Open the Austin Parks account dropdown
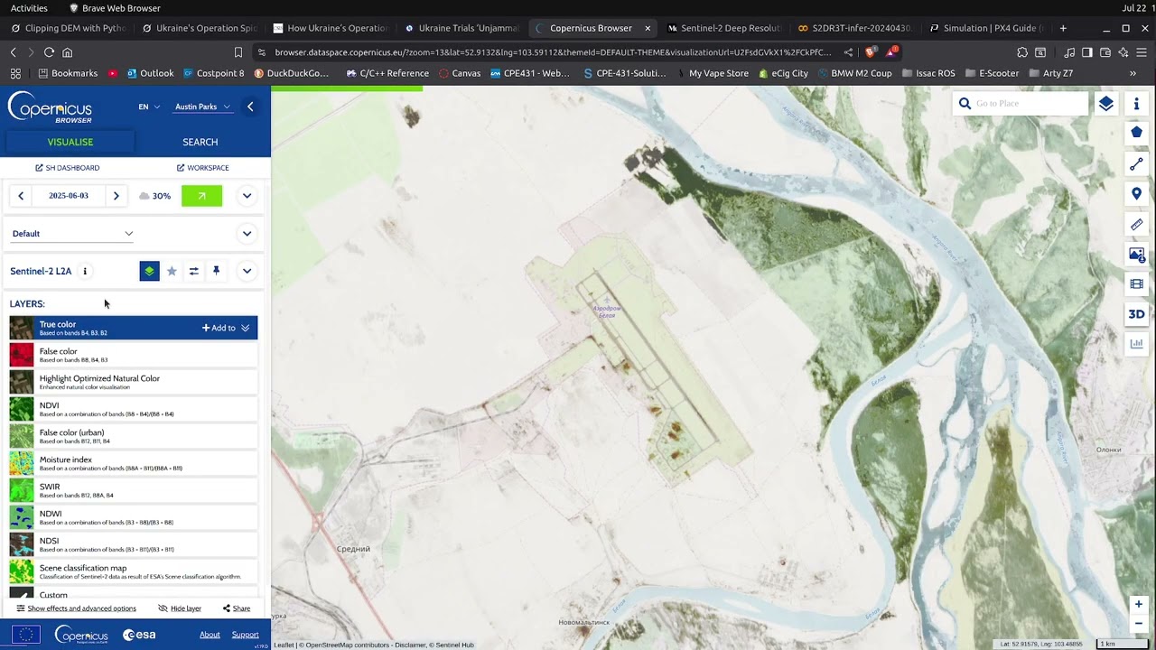This screenshot has height=650, width=1156. coord(202,107)
